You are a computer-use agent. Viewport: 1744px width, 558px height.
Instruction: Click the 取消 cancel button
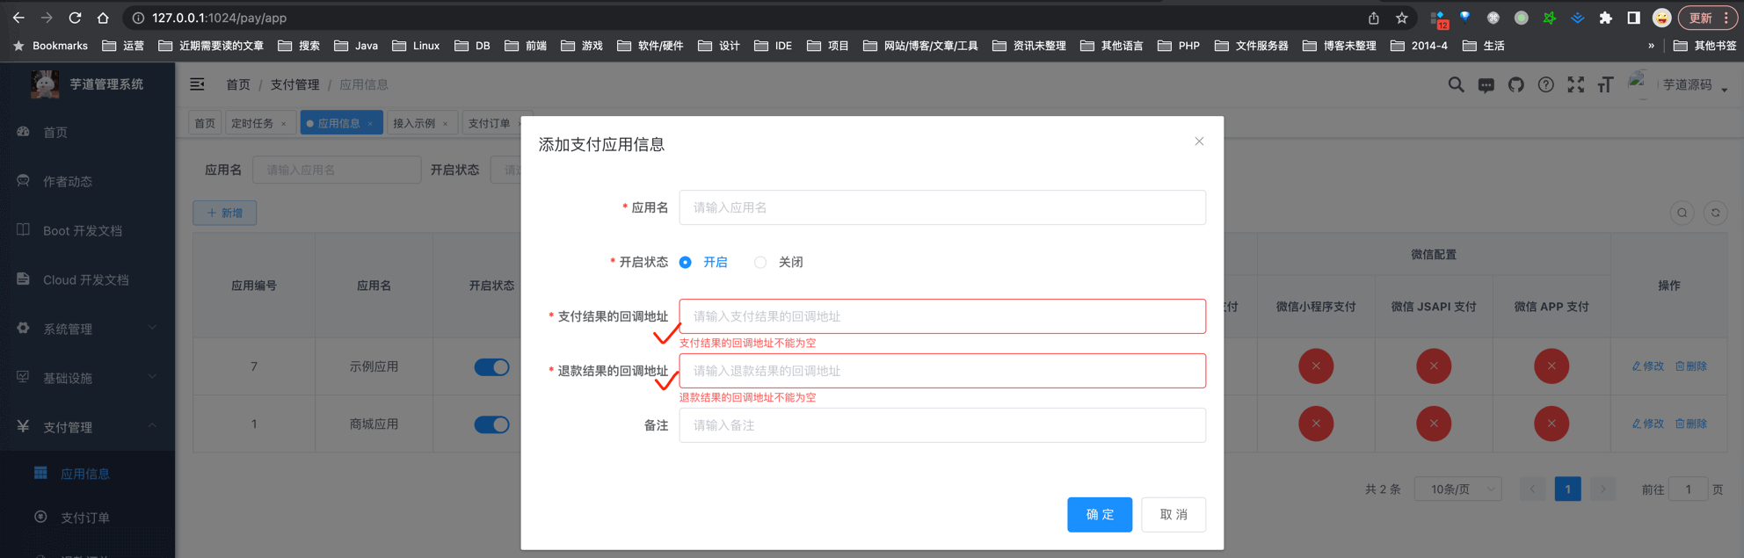click(1173, 515)
